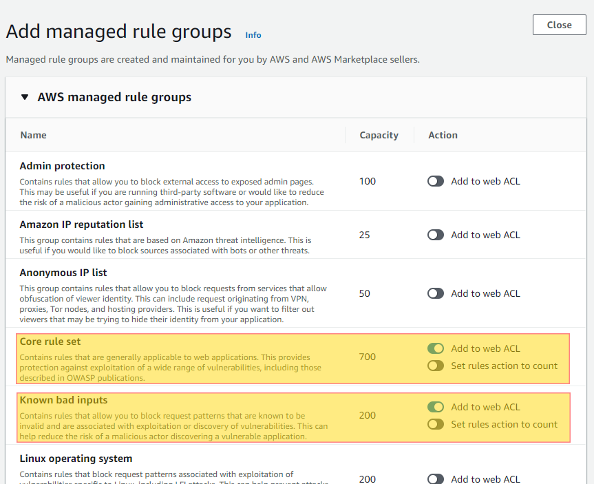This screenshot has width=594, height=484.
Task: Switch on Add to web ACL for Linux operating system
Action: point(436,478)
